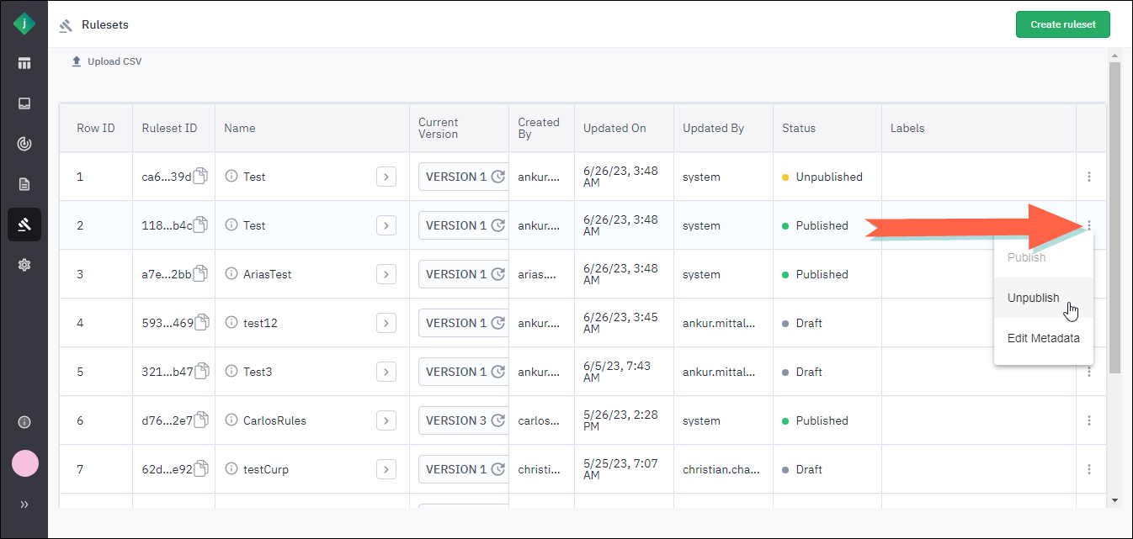
Task: Click the green diamond logo icon
Action: (24, 24)
